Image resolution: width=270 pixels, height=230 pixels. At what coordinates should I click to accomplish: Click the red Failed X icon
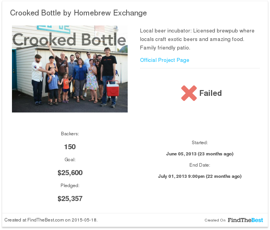click(189, 93)
